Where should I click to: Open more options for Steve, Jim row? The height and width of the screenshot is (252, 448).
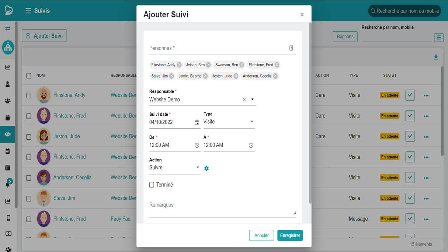[x=426, y=199]
